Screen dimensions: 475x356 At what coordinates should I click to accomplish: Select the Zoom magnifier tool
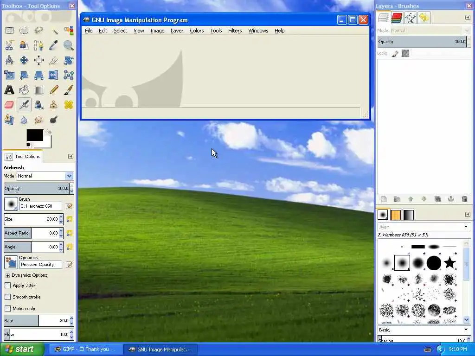[69, 45]
